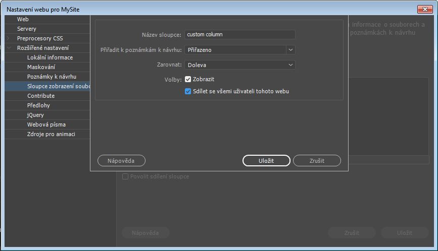This screenshot has height=251, width=438.
Task: Open the Servery category
Action: click(47, 29)
